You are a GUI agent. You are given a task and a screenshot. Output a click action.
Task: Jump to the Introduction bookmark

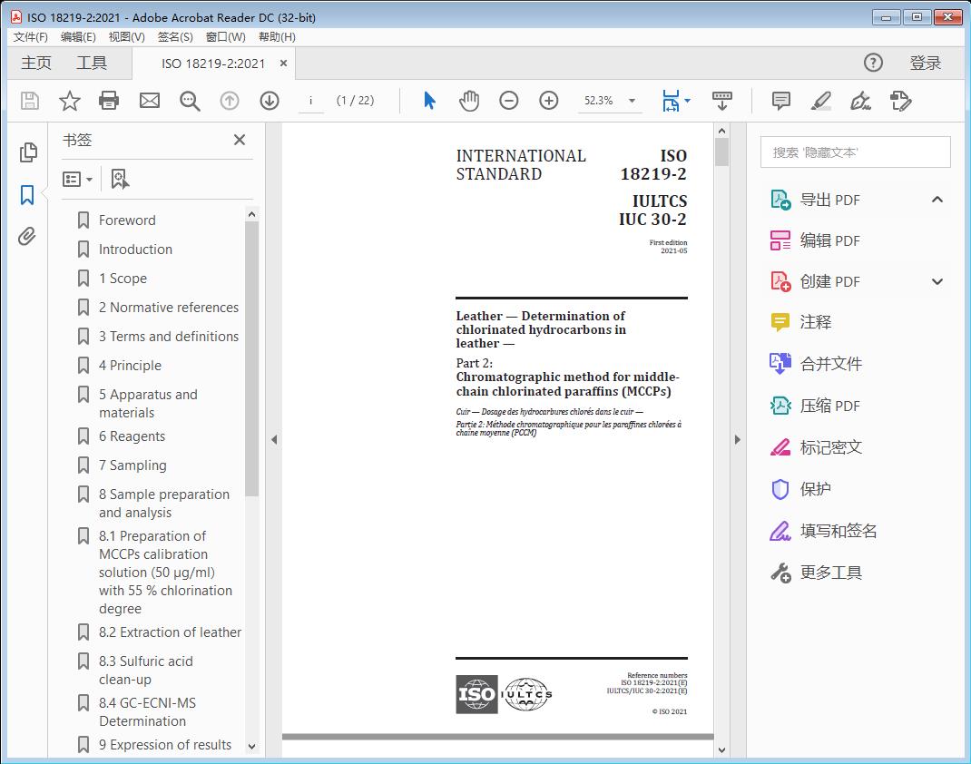click(134, 249)
